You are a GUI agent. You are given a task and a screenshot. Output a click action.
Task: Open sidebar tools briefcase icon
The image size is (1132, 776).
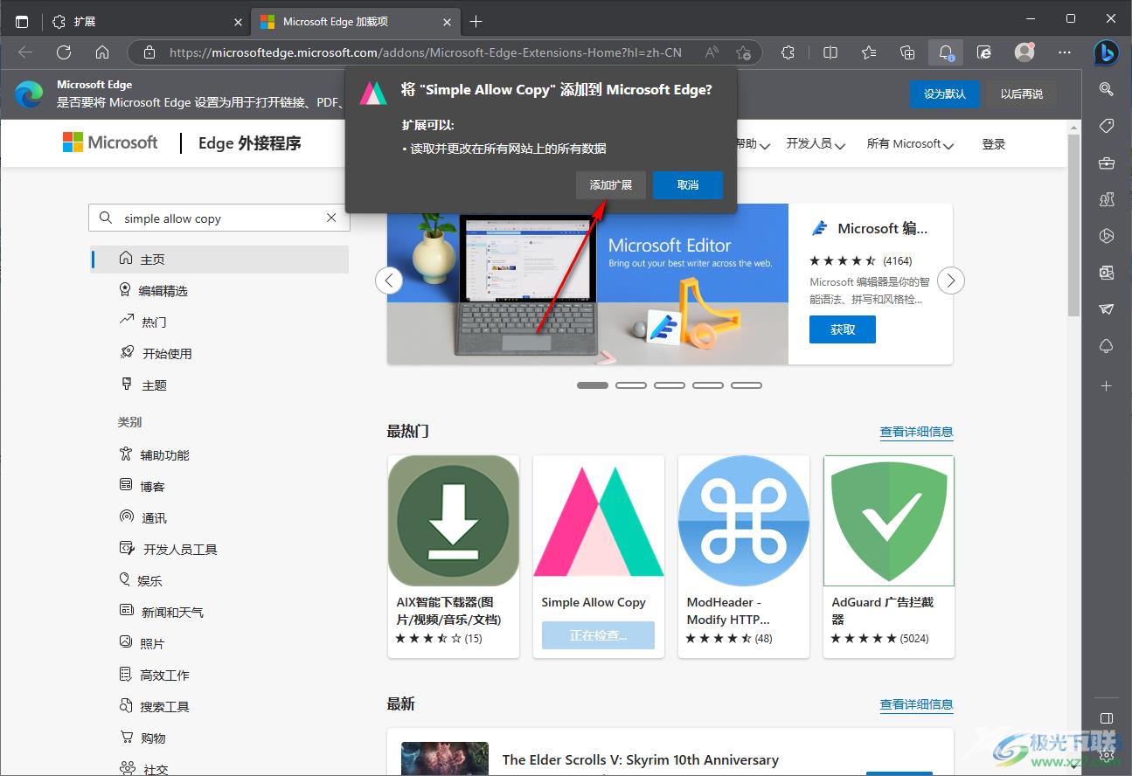click(x=1106, y=163)
